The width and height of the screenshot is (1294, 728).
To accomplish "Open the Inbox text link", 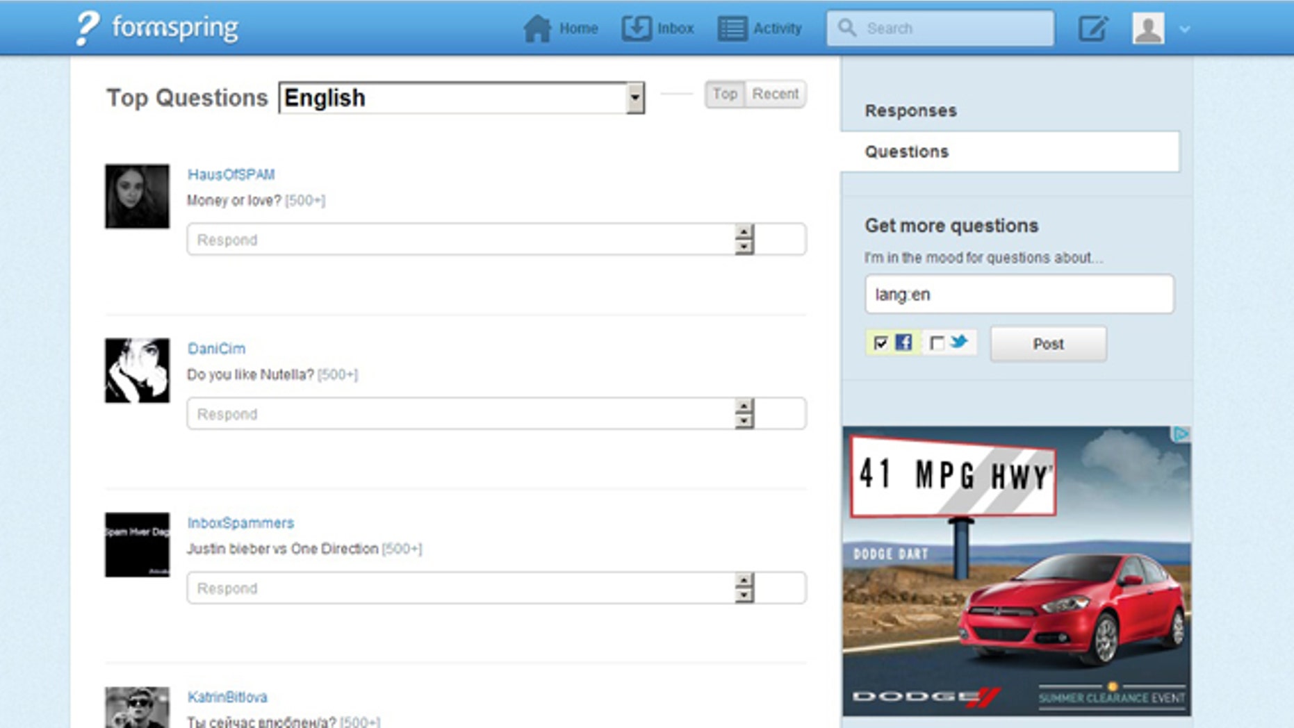I will pos(675,28).
